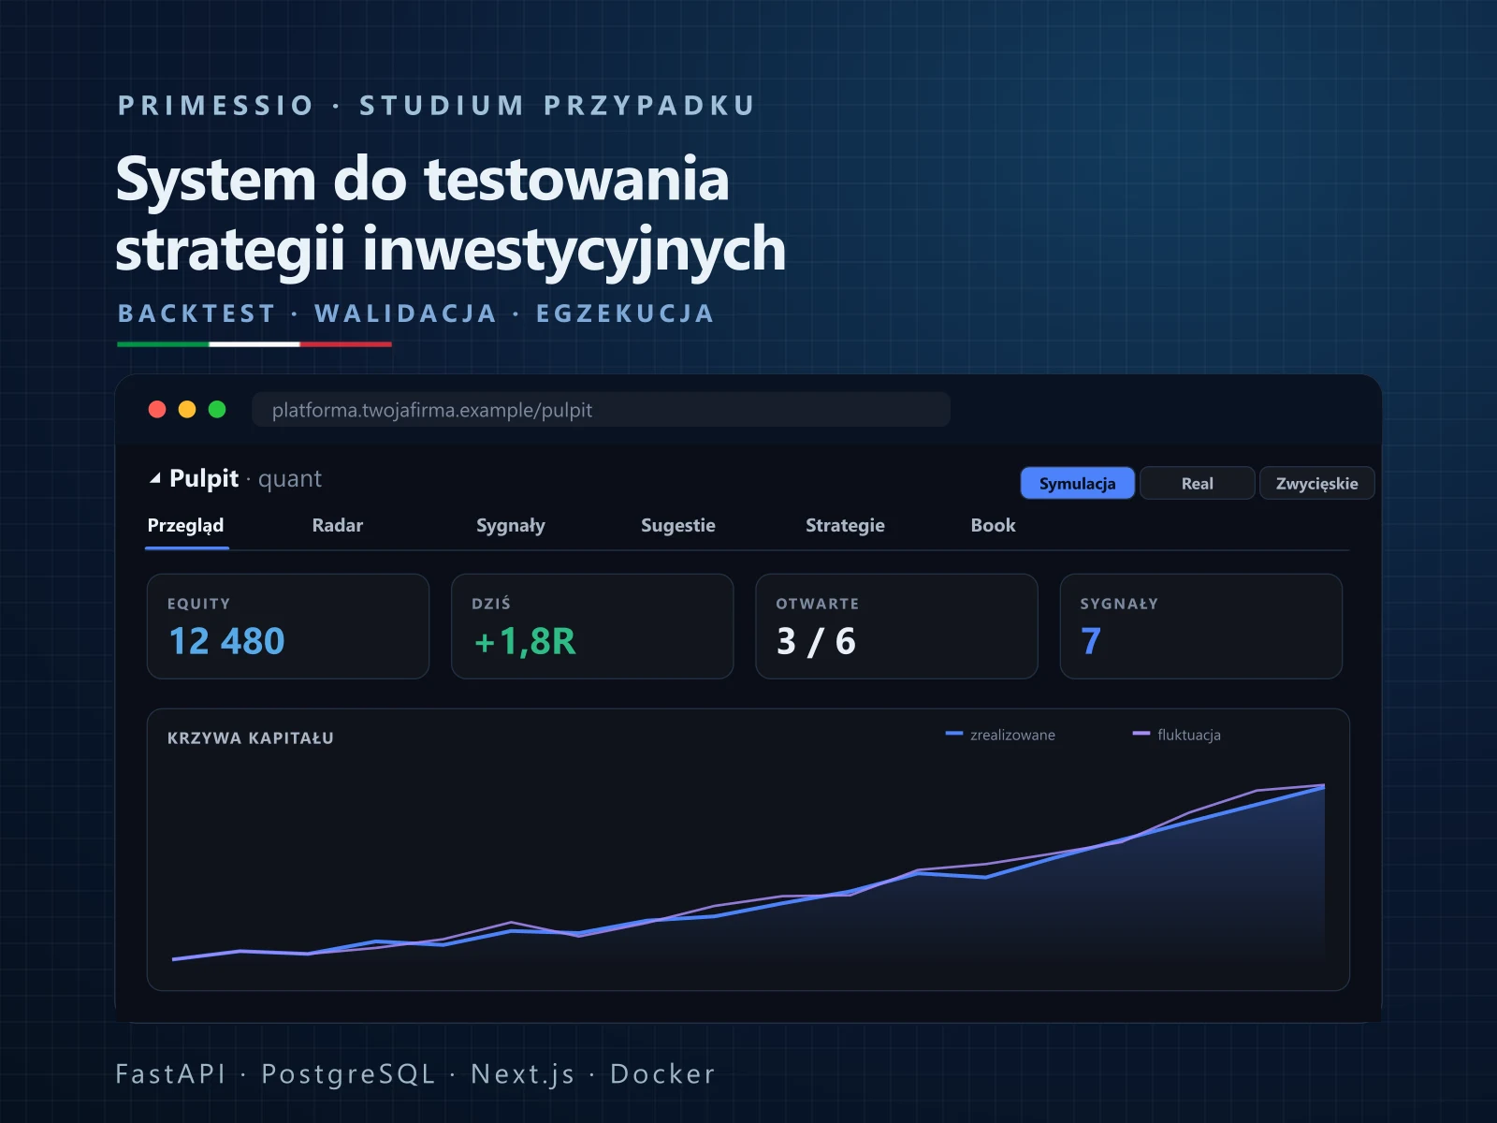The width and height of the screenshot is (1497, 1123).
Task: Switch to the Radar tab
Action: tap(338, 526)
